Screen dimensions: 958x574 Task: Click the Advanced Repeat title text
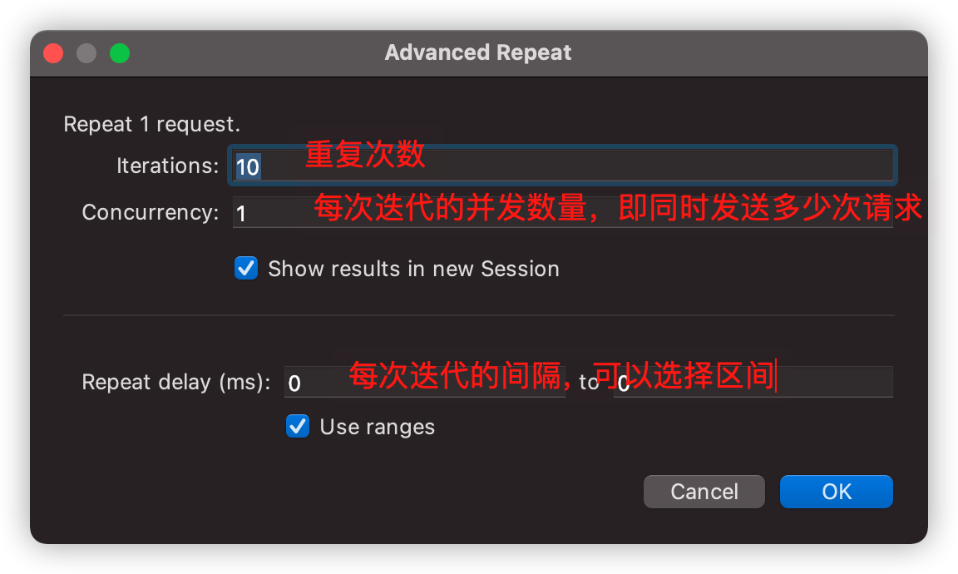pos(478,52)
